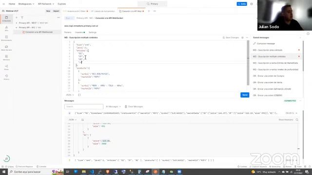Open the All Messages filter dropdown

pos(113,106)
